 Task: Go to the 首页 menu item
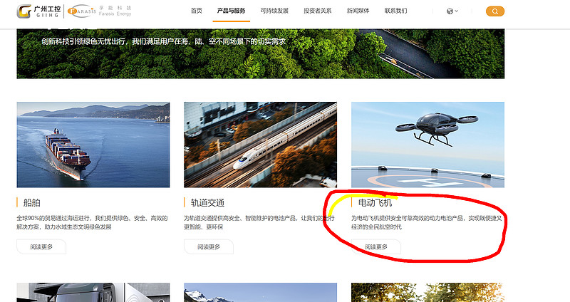pyautogui.click(x=197, y=11)
